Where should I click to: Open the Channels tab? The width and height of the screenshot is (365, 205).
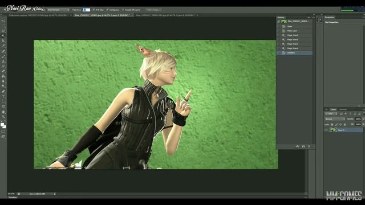coord(343,109)
